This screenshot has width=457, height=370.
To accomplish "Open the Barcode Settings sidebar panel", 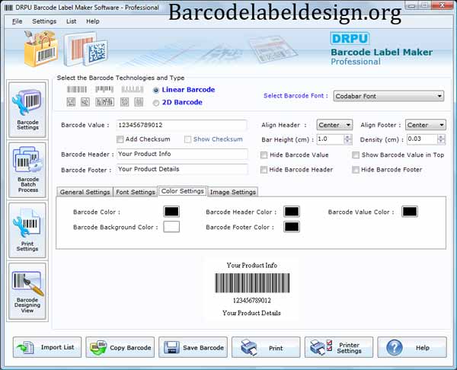I will pos(27,110).
